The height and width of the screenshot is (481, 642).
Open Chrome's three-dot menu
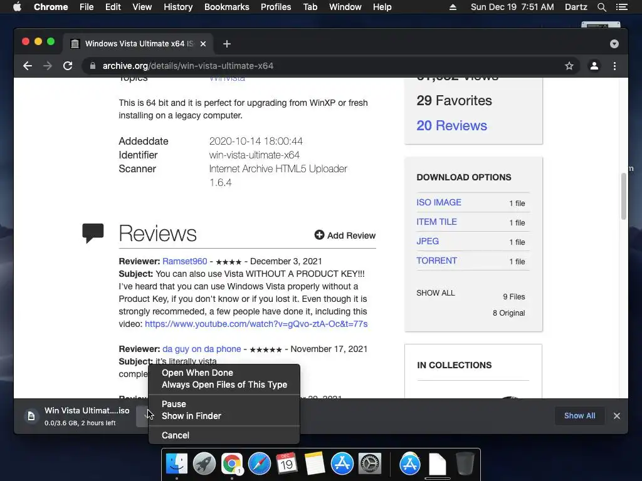614,66
